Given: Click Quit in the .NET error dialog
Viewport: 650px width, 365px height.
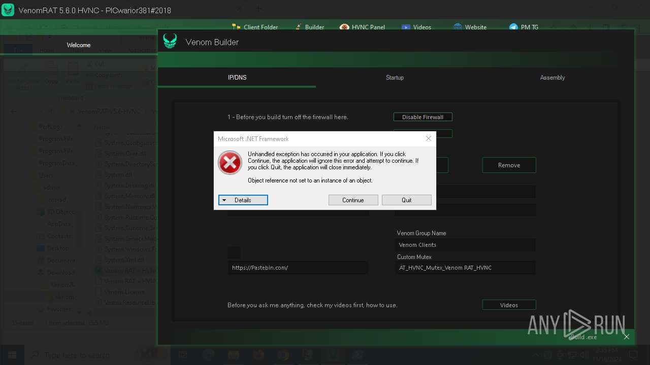Looking at the screenshot, I should 407,200.
